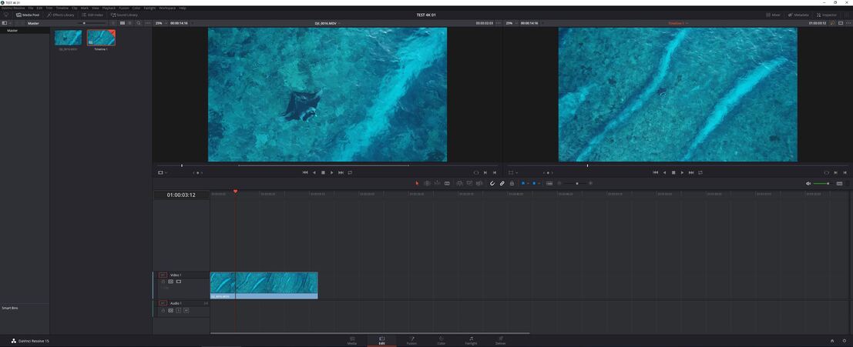Lock the Video 1 track

163,282
